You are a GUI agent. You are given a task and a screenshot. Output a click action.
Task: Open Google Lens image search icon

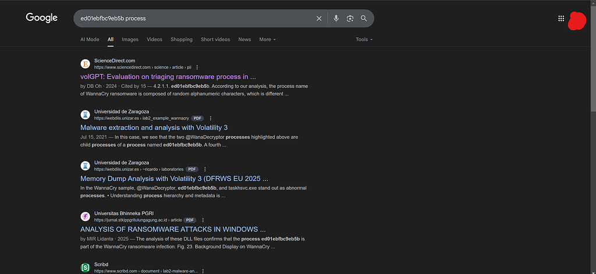pyautogui.click(x=350, y=19)
